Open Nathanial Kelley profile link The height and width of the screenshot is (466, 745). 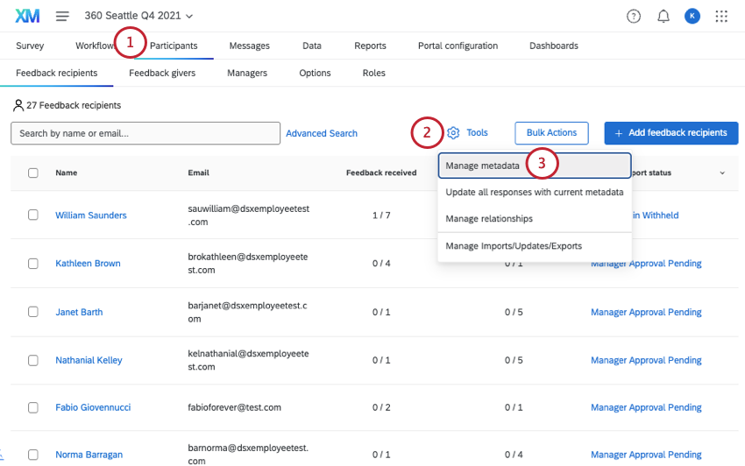click(x=89, y=360)
